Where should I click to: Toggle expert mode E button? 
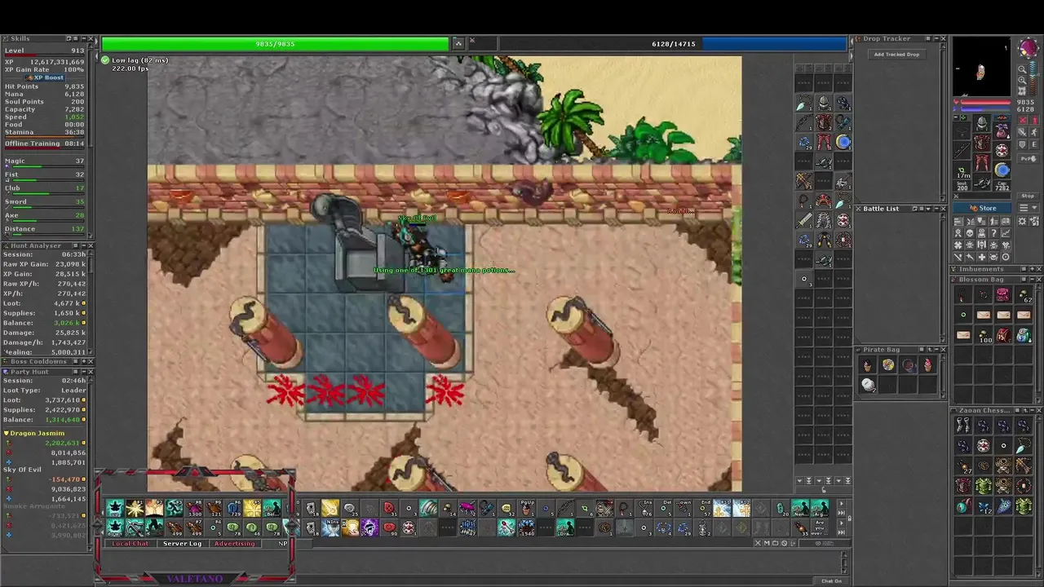tap(1035, 144)
